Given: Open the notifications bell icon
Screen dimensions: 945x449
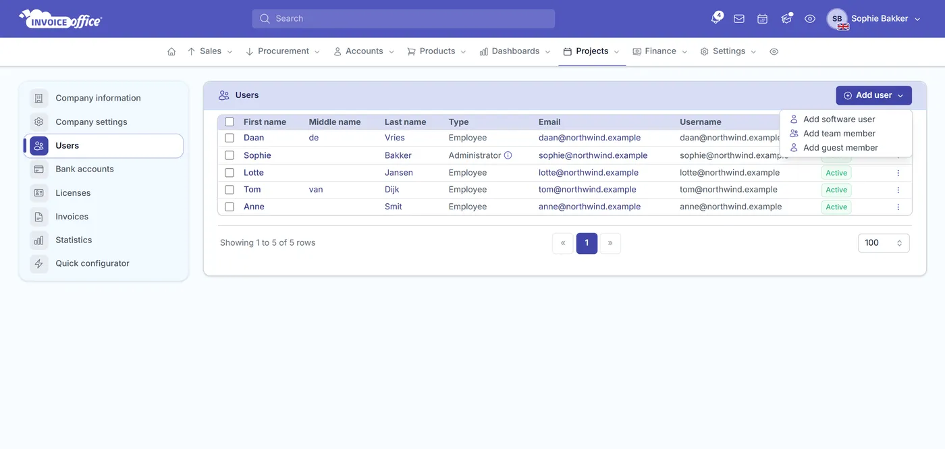Looking at the screenshot, I should 715,19.
